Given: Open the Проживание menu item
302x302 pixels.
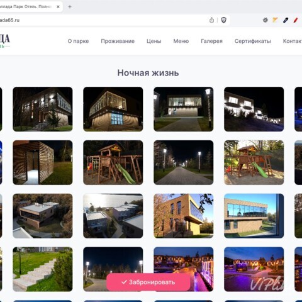Looking at the screenshot, I should pyautogui.click(x=118, y=41).
